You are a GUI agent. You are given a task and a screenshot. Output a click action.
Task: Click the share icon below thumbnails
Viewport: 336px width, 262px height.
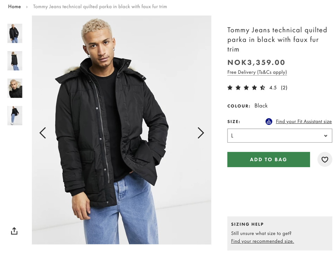[x=14, y=231]
